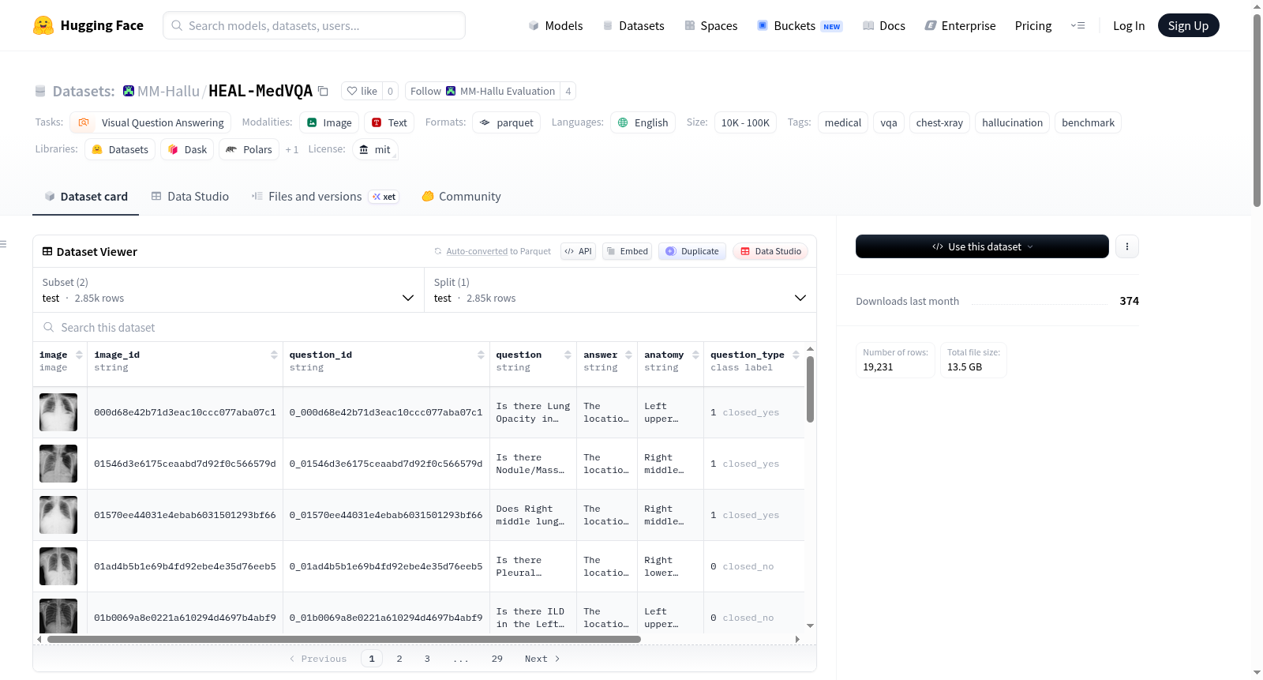Select the chest-xray tag
This screenshot has height=680, width=1263.
[x=939, y=122]
